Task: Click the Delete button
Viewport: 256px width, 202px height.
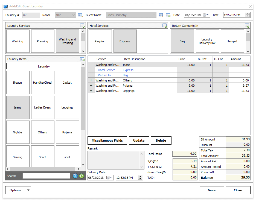Action: coord(161,140)
